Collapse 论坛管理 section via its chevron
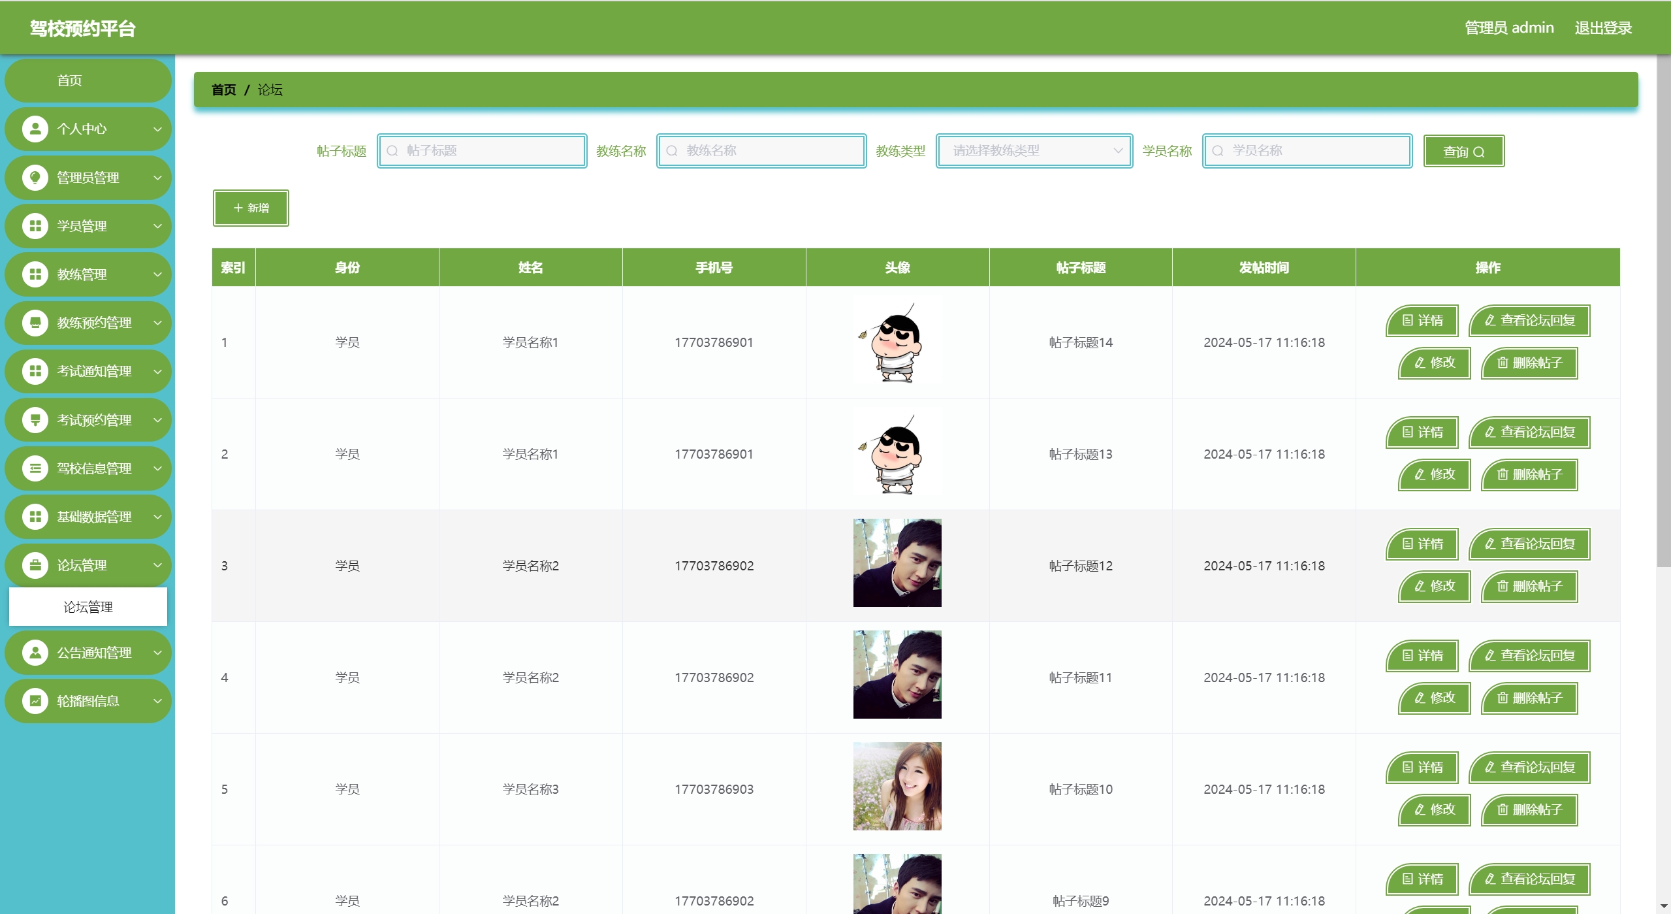This screenshot has height=914, width=1671. (157, 565)
